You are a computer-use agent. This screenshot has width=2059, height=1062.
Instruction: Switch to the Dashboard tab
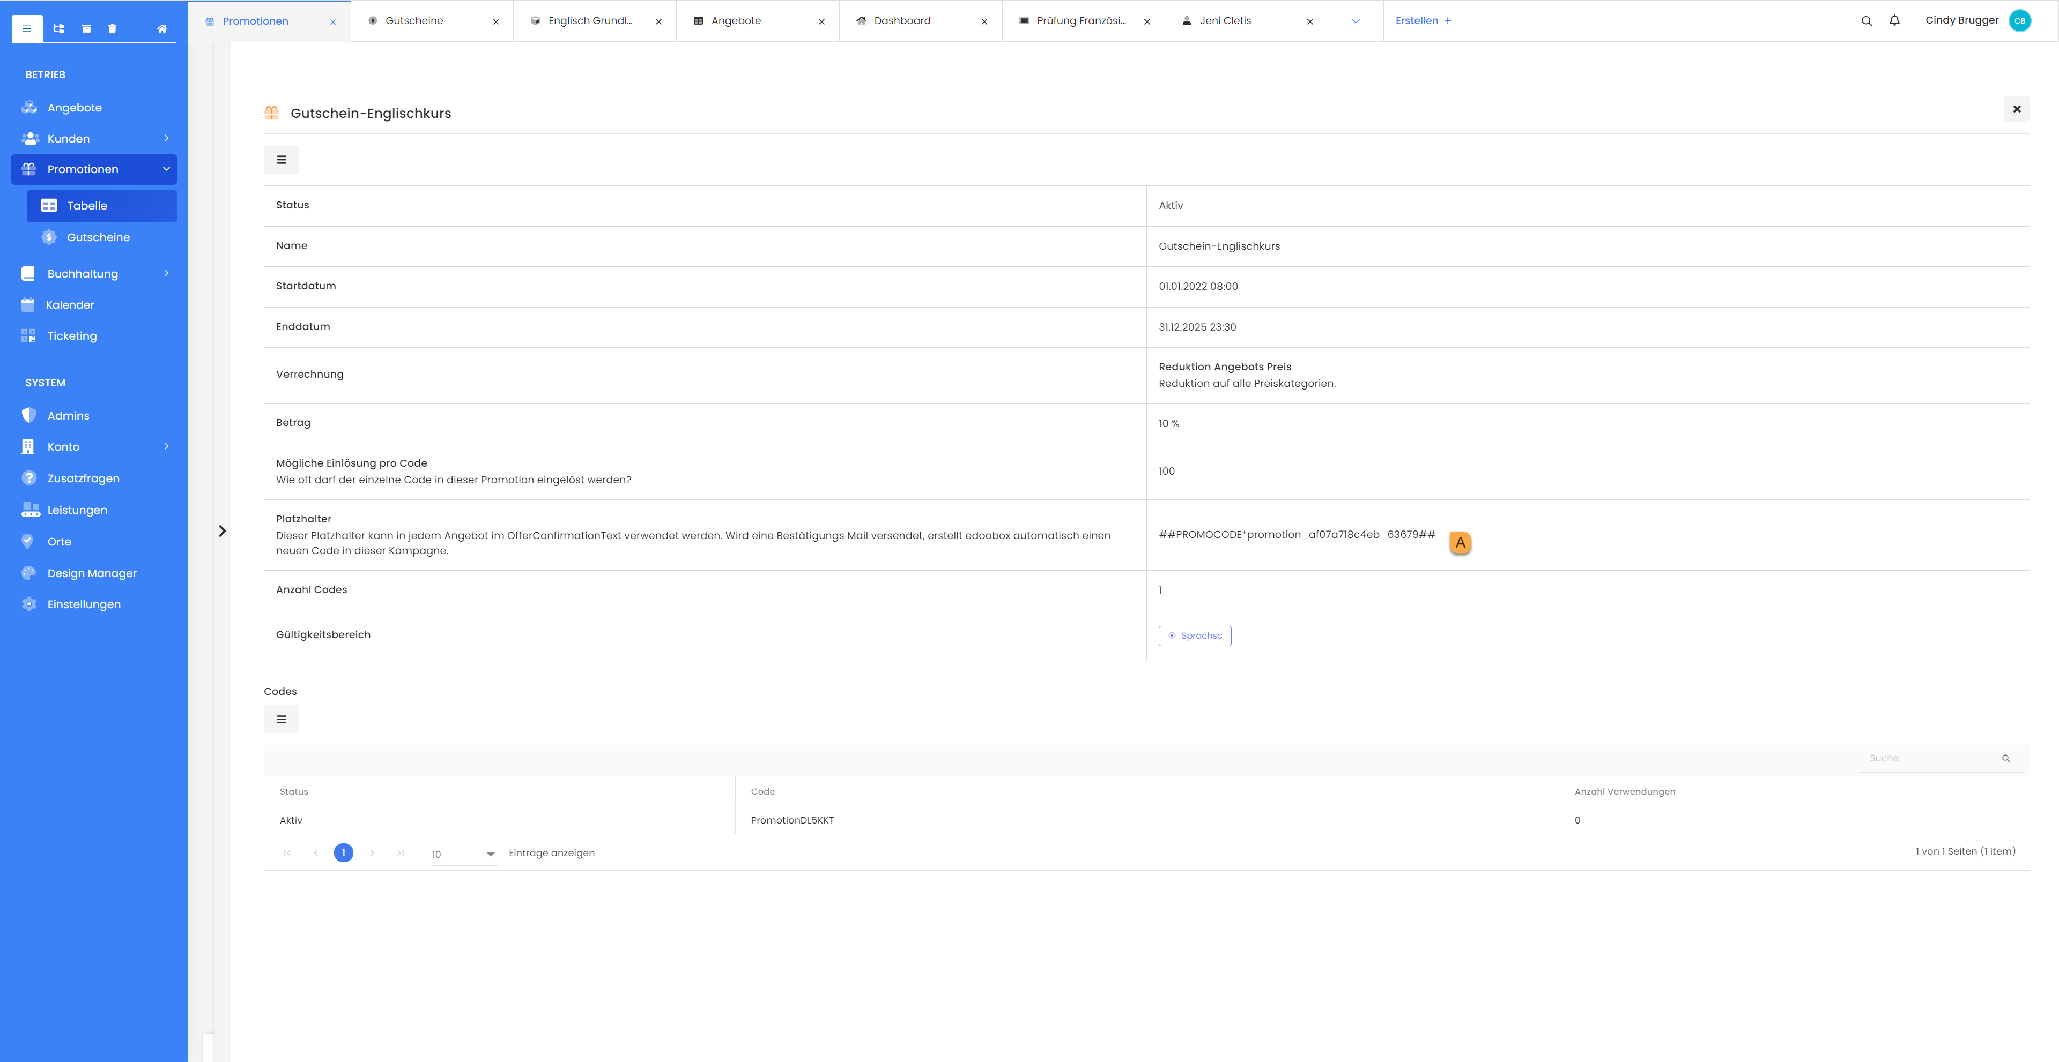[901, 21]
